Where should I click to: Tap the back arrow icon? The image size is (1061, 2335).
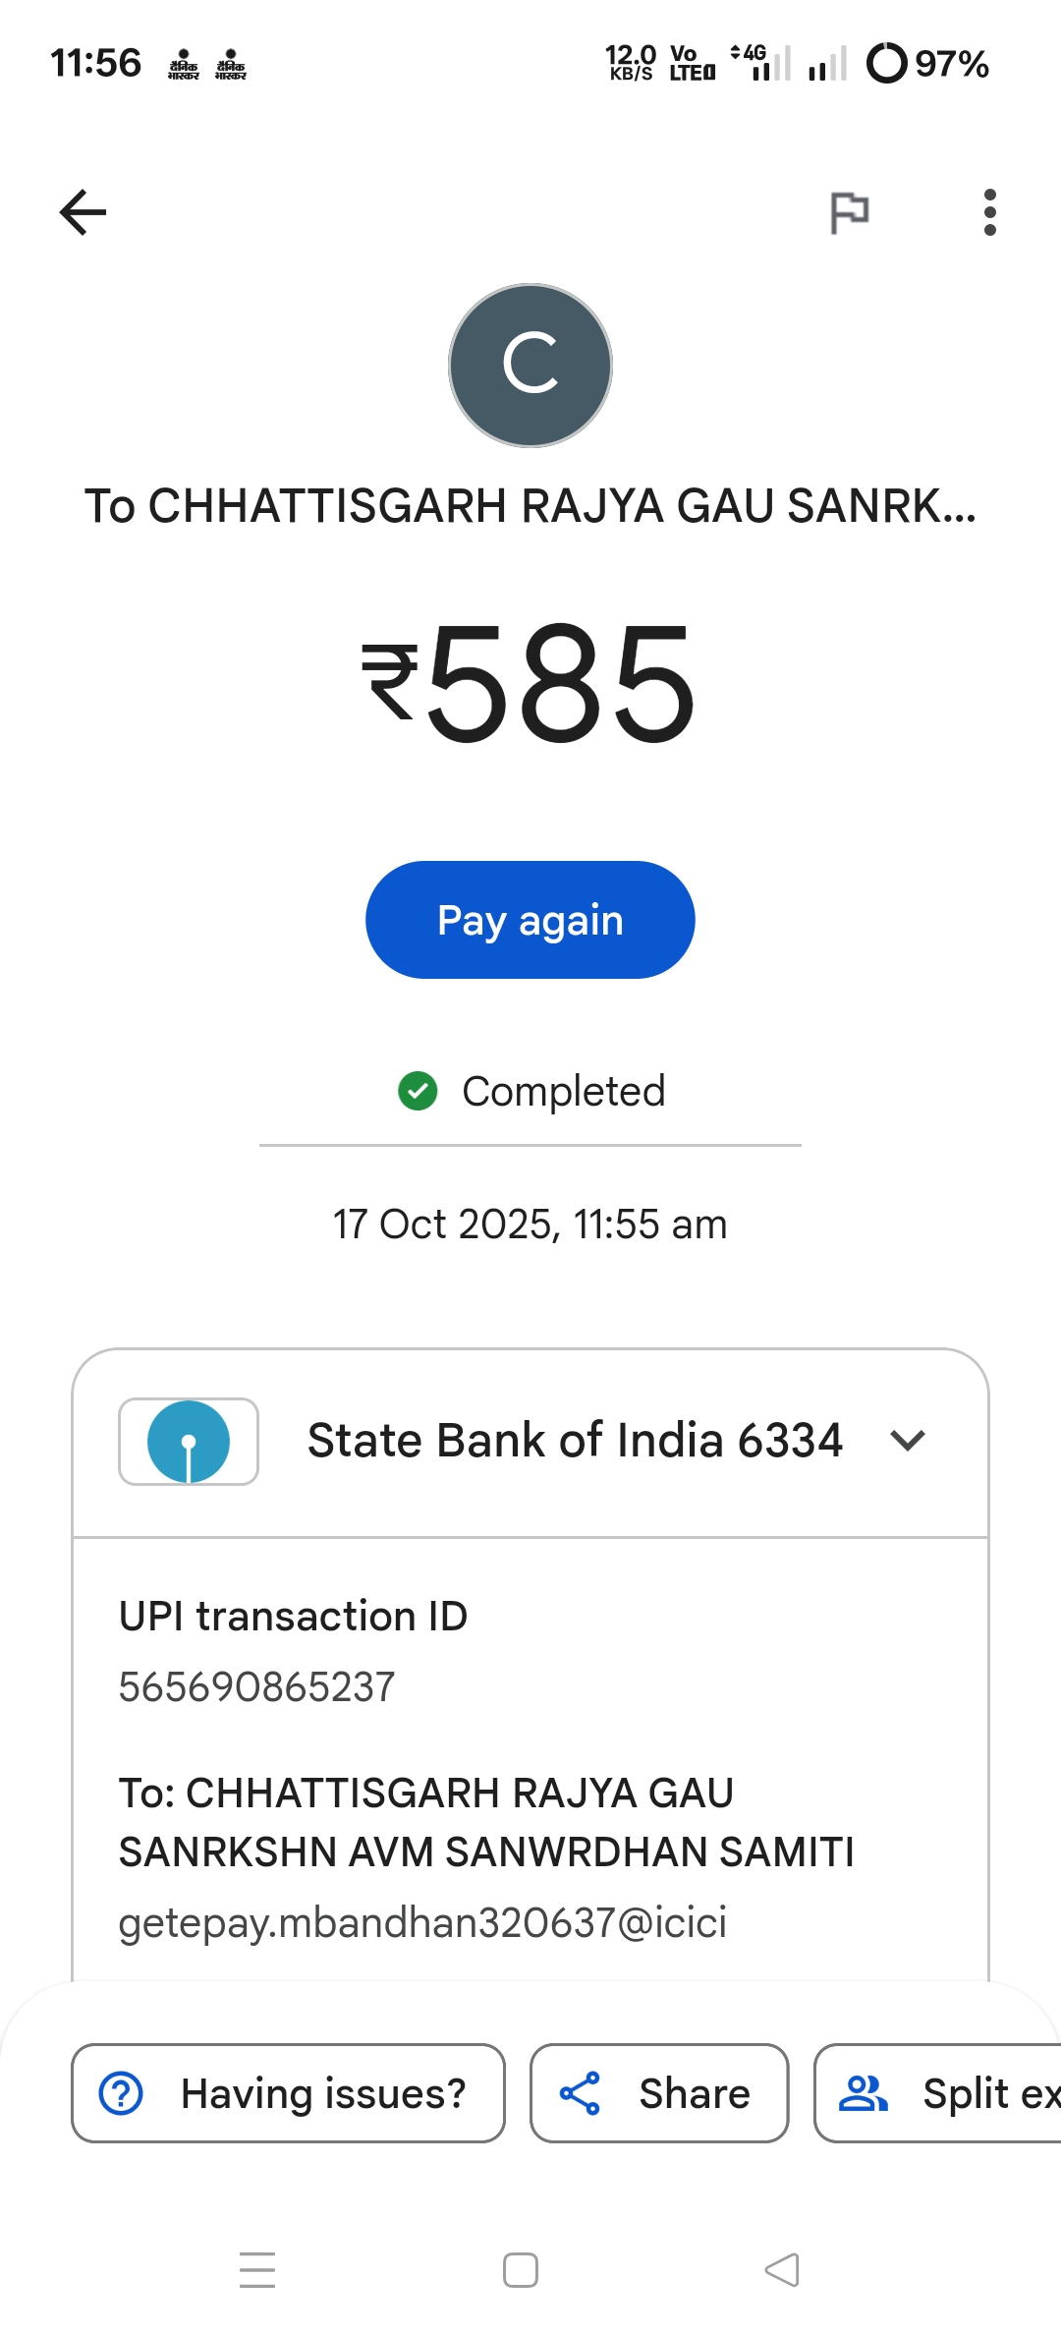pos(84,212)
